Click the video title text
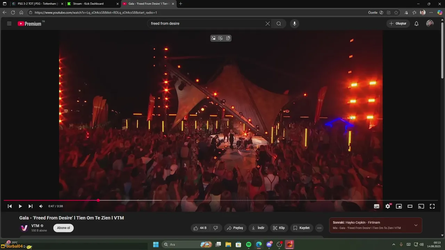445x250 pixels. coord(72,218)
